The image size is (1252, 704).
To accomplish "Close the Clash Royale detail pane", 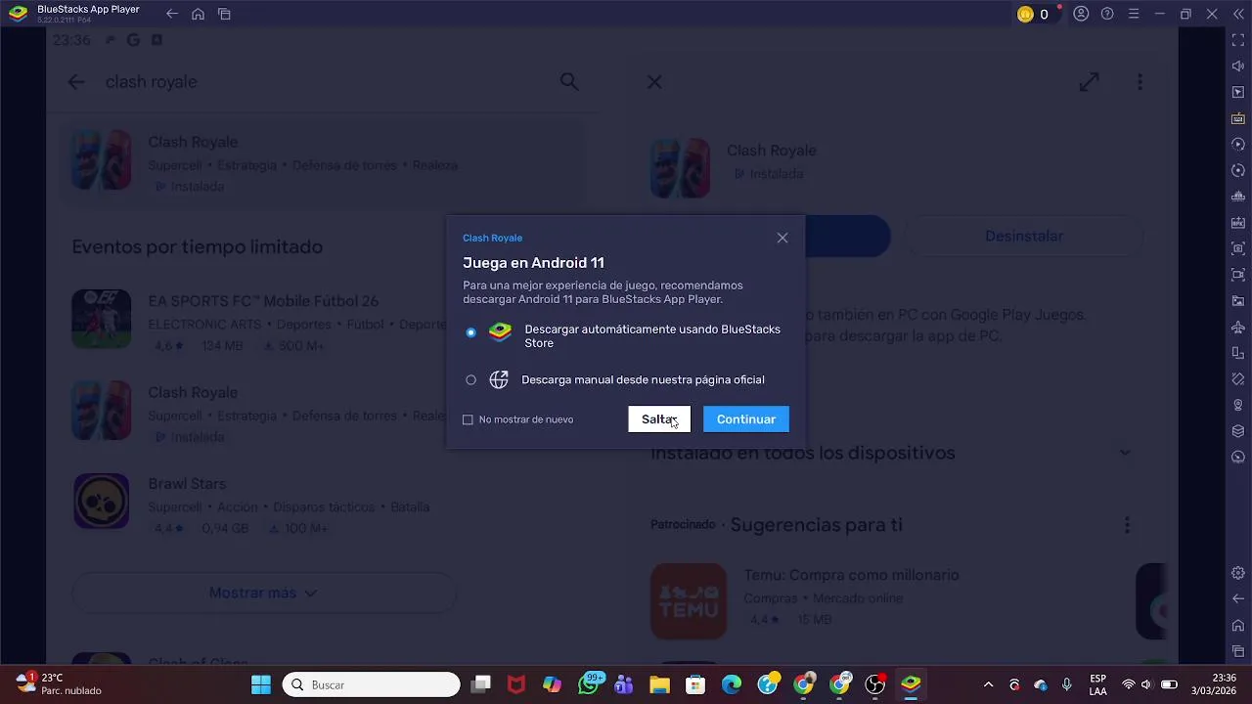I will (x=654, y=82).
